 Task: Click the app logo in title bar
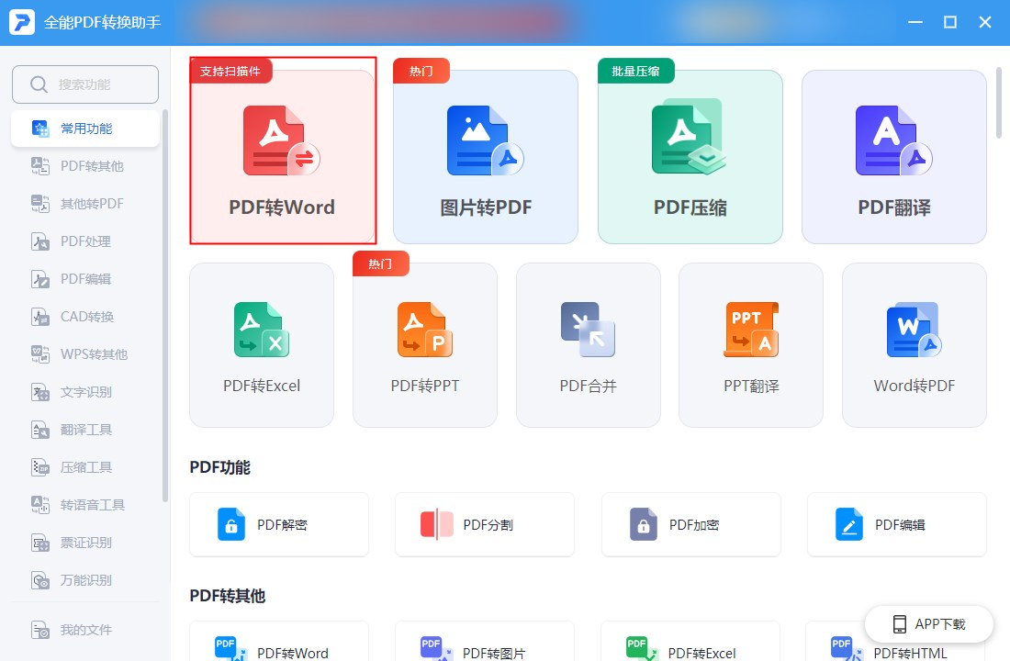pos(20,22)
